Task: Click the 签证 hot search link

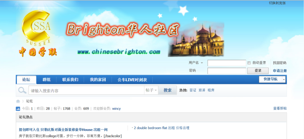Action: [x=193, y=90]
